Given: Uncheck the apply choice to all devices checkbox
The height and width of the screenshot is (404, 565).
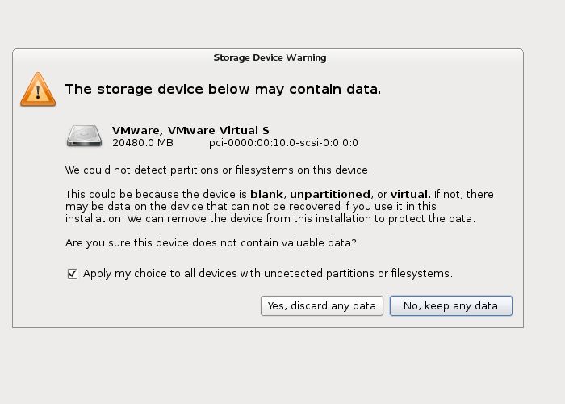Looking at the screenshot, I should pos(73,274).
